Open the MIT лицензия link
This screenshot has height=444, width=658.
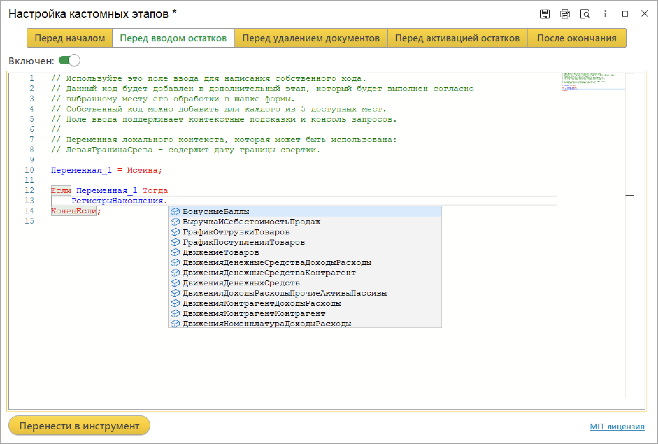coord(617,426)
